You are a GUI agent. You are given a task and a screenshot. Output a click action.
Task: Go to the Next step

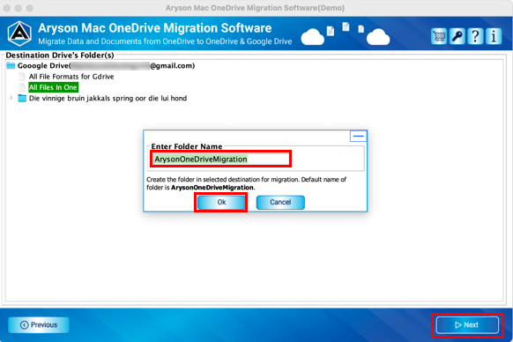[x=467, y=325]
